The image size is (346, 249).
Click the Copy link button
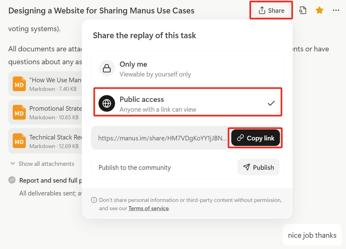click(x=256, y=138)
